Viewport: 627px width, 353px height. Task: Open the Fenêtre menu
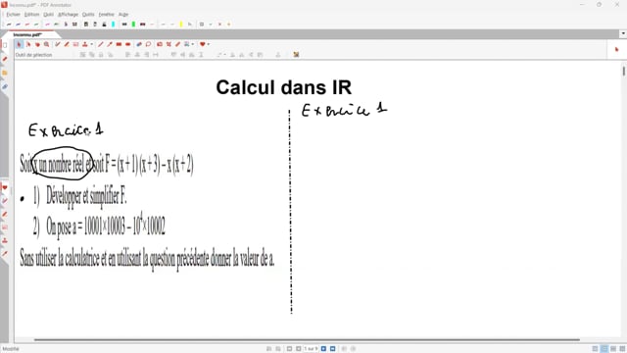click(107, 15)
